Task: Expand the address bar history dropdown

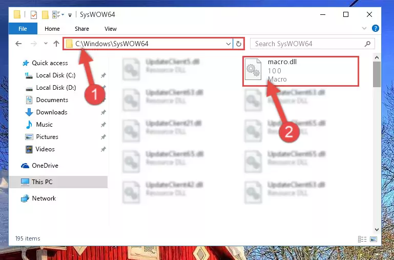Action: [x=228, y=44]
